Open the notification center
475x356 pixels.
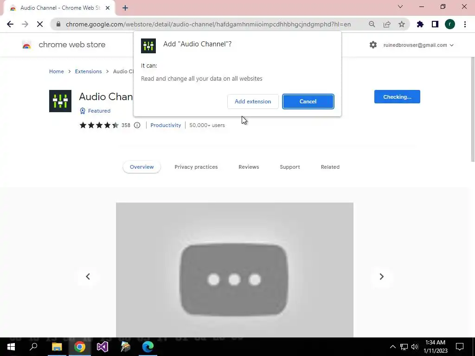click(460, 347)
